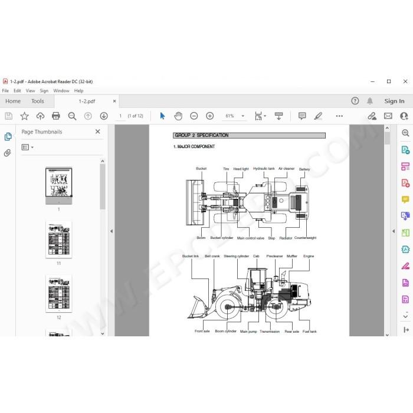
Task: Share a link to file
Action: pos(372,116)
